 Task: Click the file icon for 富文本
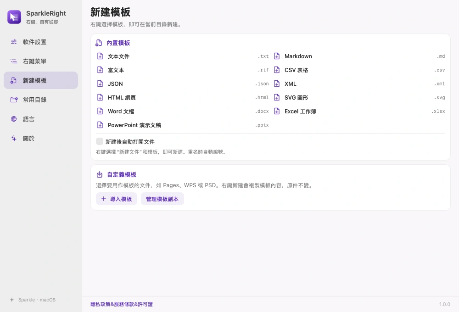point(100,70)
